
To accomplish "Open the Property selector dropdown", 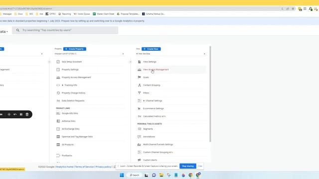I will pos(89,54).
